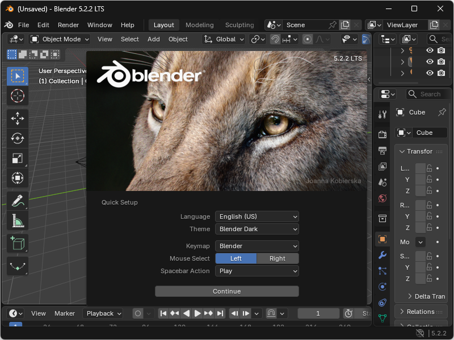Open the Playback dropdown in timeline
Image resolution: width=454 pixels, height=340 pixels.
tap(103, 313)
